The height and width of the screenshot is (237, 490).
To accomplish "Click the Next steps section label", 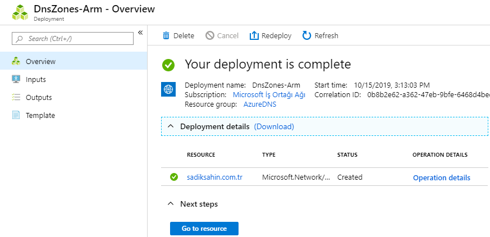I will tap(199, 204).
